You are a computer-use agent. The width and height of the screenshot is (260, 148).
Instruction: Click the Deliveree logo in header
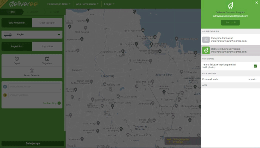(23, 4)
